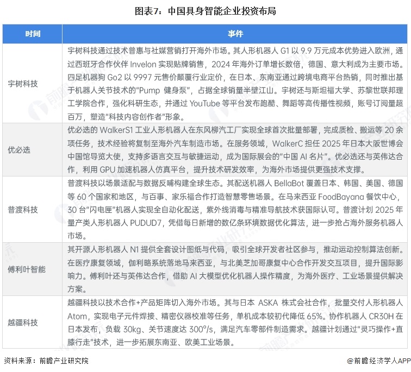Click the event text starting '优必选的 WalkerS1'
Screen dimensions: 411x372
[235, 150]
